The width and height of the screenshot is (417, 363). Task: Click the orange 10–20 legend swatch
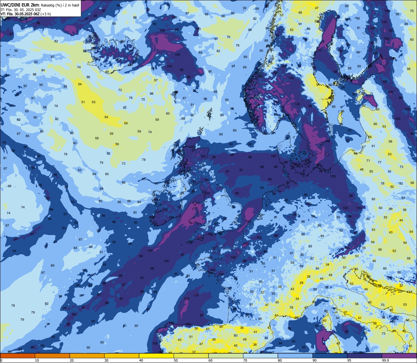(52, 356)
